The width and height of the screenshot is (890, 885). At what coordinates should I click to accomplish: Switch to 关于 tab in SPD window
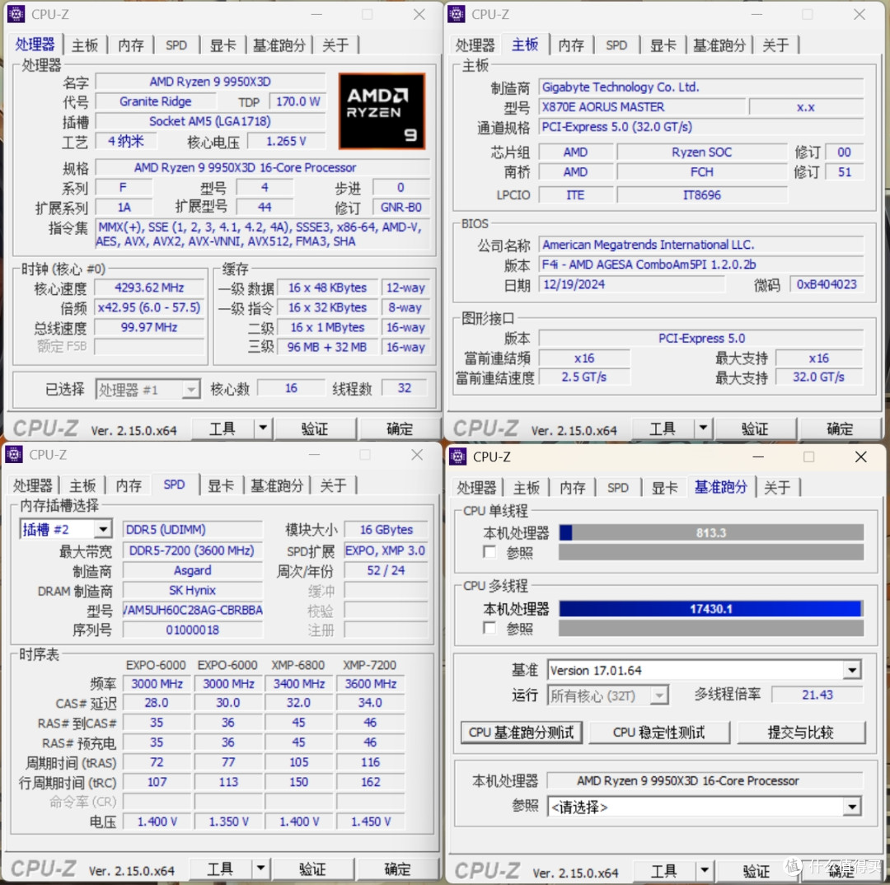pos(334,486)
